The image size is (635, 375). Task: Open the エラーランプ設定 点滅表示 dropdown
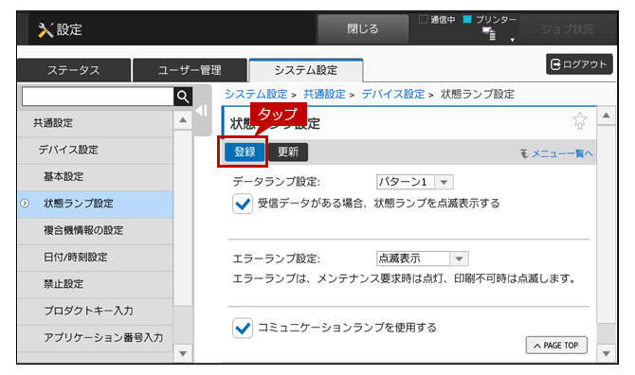(423, 259)
